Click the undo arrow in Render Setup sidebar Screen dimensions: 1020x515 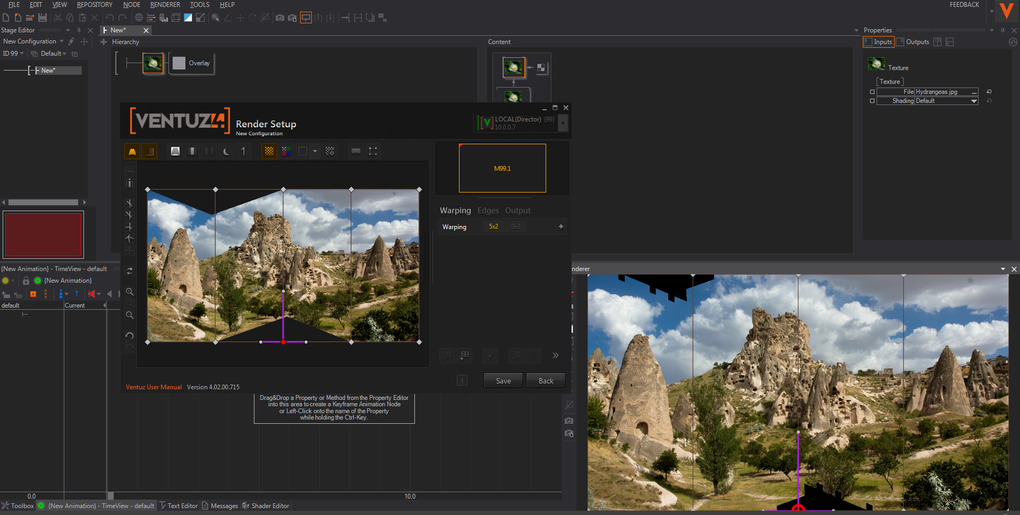[x=130, y=336]
